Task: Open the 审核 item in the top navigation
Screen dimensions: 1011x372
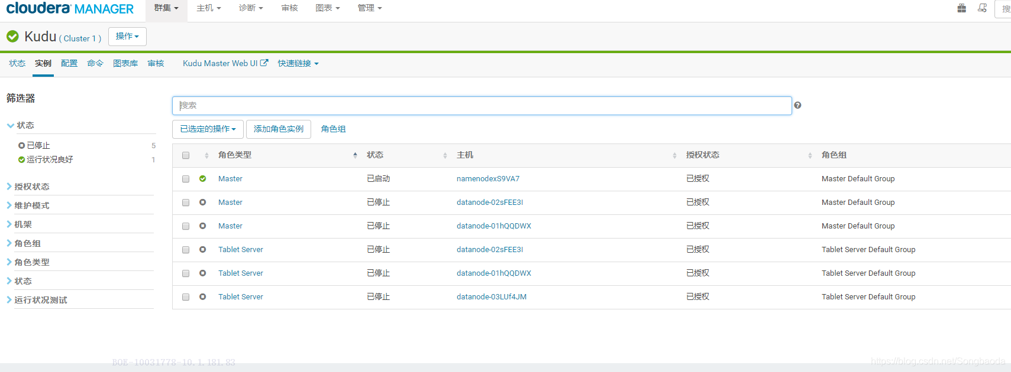Action: (290, 8)
